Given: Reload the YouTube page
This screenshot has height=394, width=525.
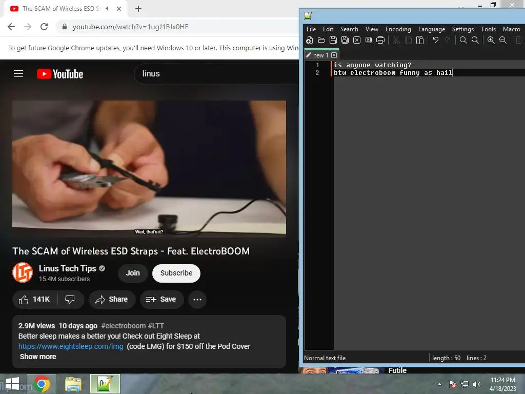Looking at the screenshot, I should 44,27.
